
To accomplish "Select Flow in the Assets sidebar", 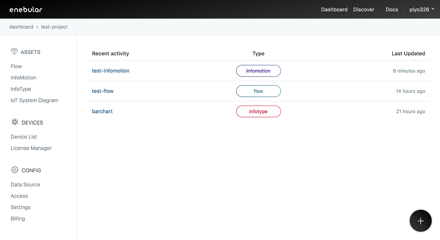I will tap(16, 66).
